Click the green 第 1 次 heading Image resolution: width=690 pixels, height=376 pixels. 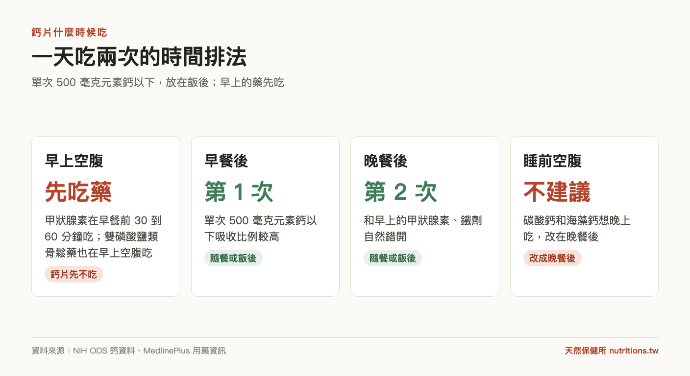239,192
